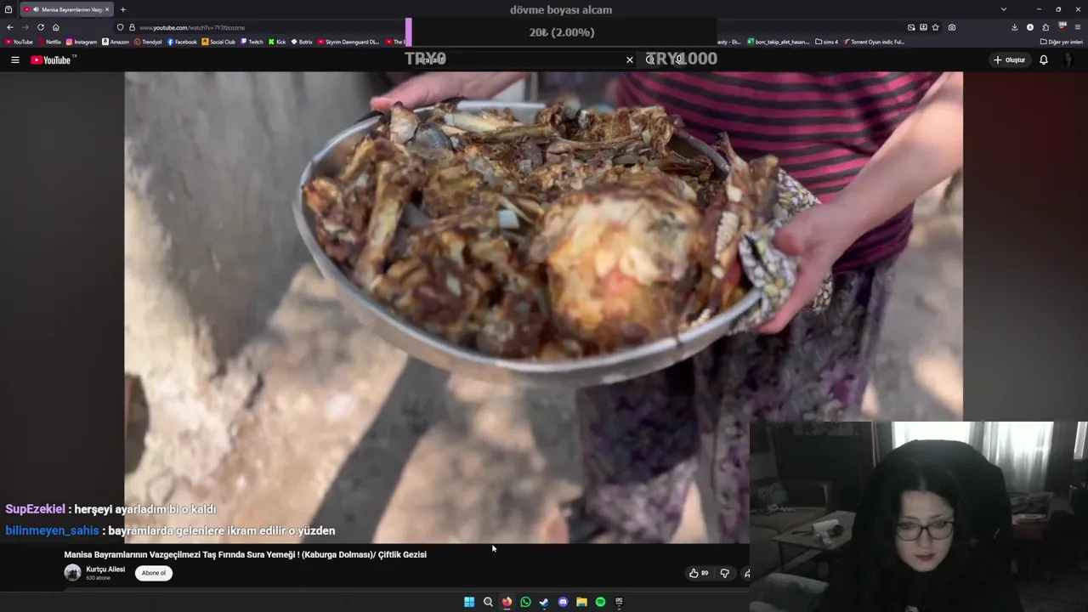
Task: Open Amazon bookmark
Action: tap(116, 42)
